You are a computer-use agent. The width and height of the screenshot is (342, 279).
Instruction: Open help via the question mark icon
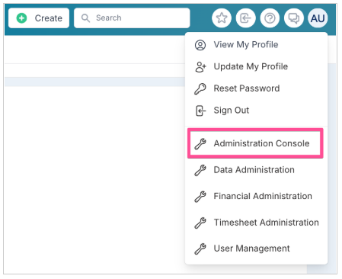tap(270, 18)
